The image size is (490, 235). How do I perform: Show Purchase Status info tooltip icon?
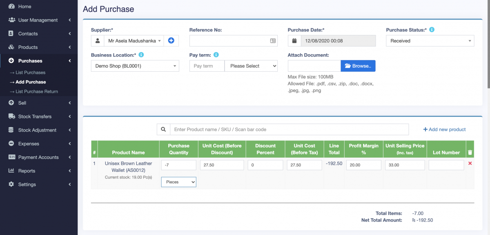coord(432,30)
